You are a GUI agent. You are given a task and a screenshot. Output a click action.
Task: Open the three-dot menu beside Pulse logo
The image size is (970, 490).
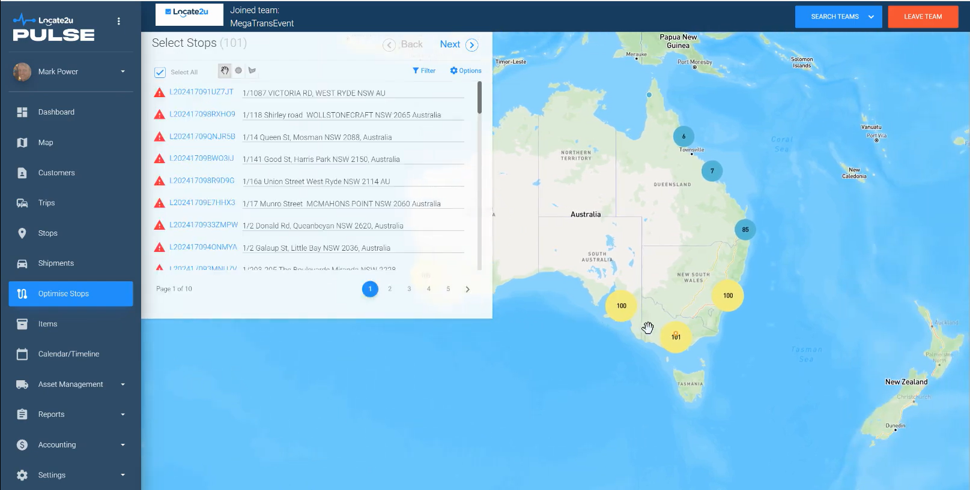tap(119, 22)
